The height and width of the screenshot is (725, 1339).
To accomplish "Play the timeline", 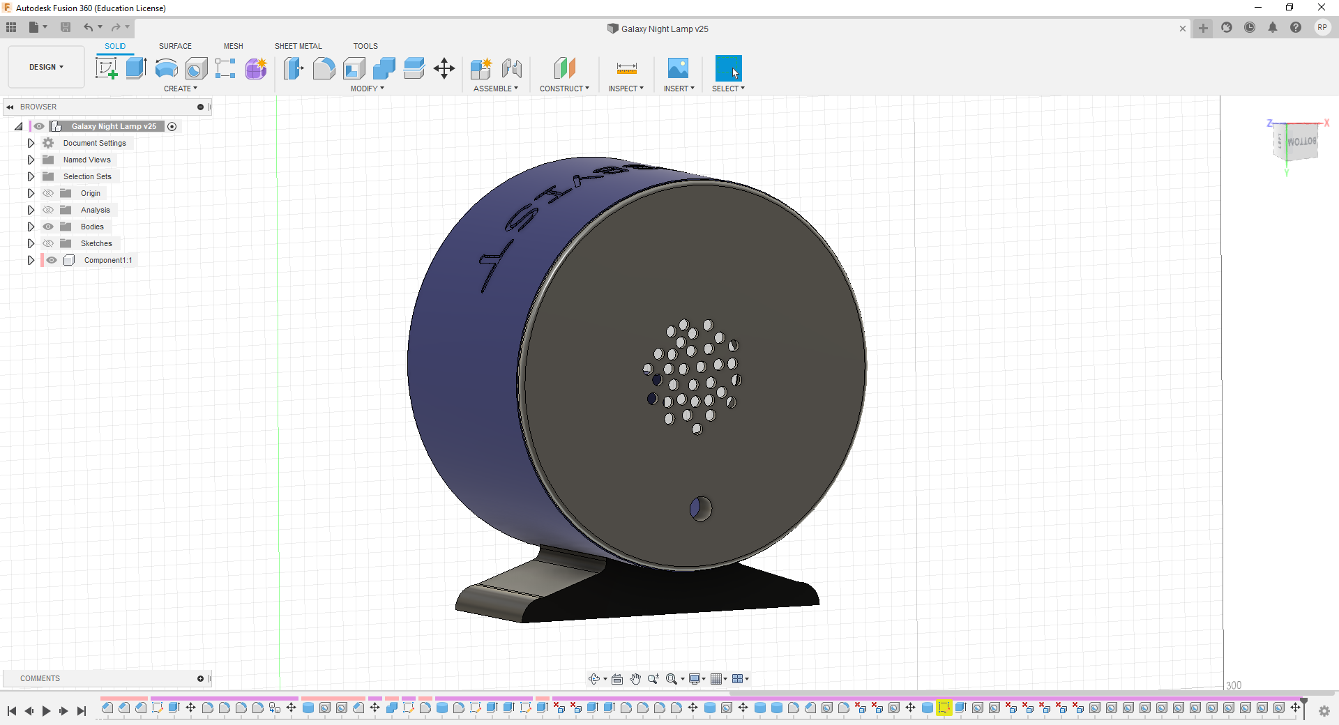I will click(46, 711).
